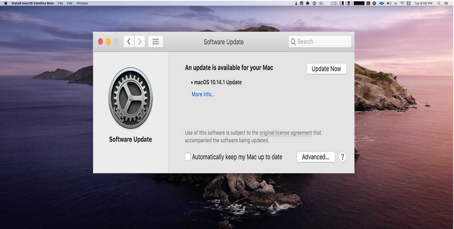
Task: Open Notification Center list icon
Action: point(446,3)
